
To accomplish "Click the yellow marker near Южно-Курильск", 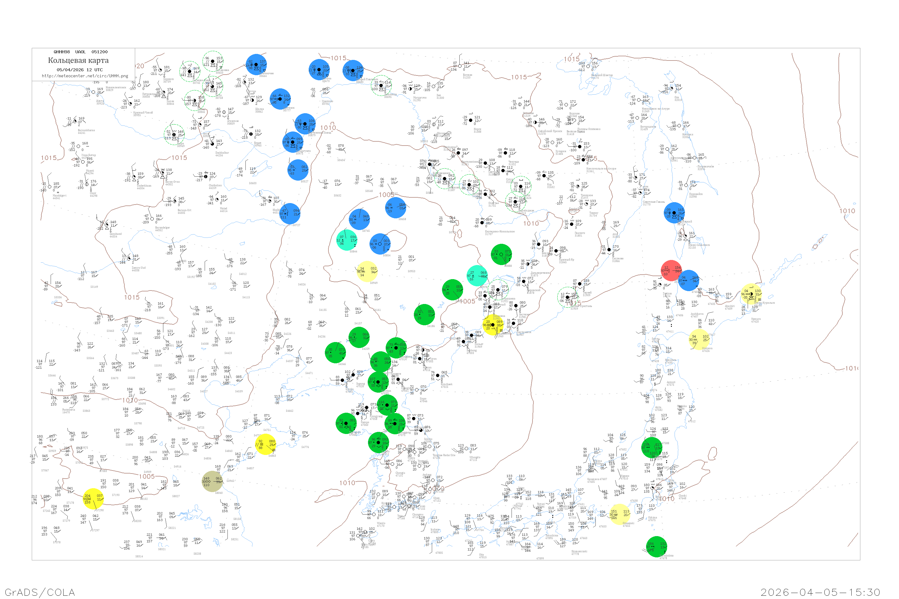I will tap(752, 294).
